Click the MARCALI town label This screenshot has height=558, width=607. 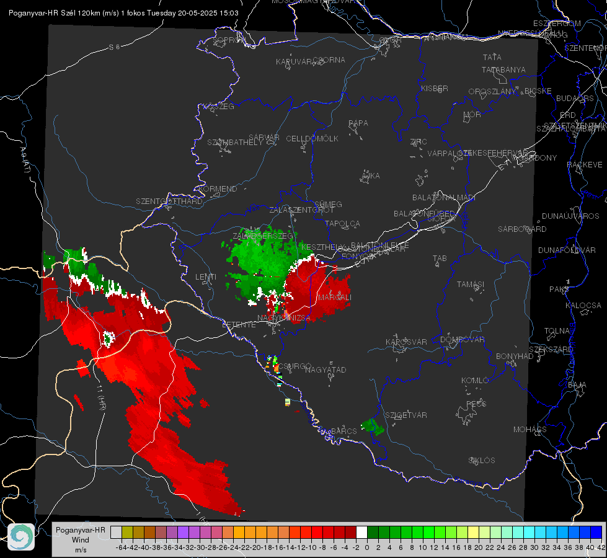tap(334, 298)
